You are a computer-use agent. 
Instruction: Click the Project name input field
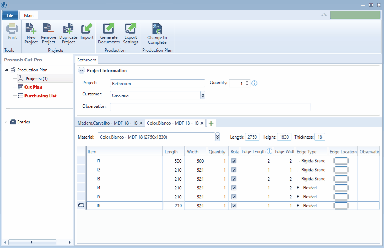pos(157,83)
